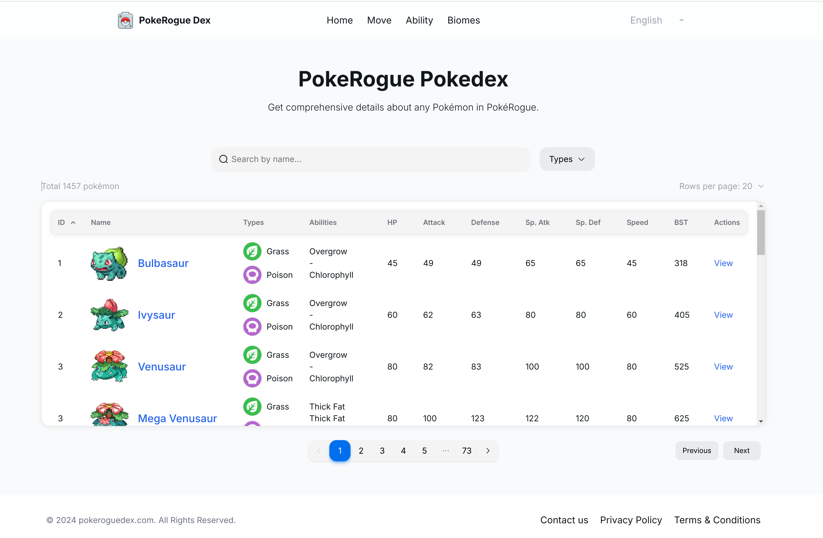Click the PokeRogue Dex logo icon

(125, 20)
